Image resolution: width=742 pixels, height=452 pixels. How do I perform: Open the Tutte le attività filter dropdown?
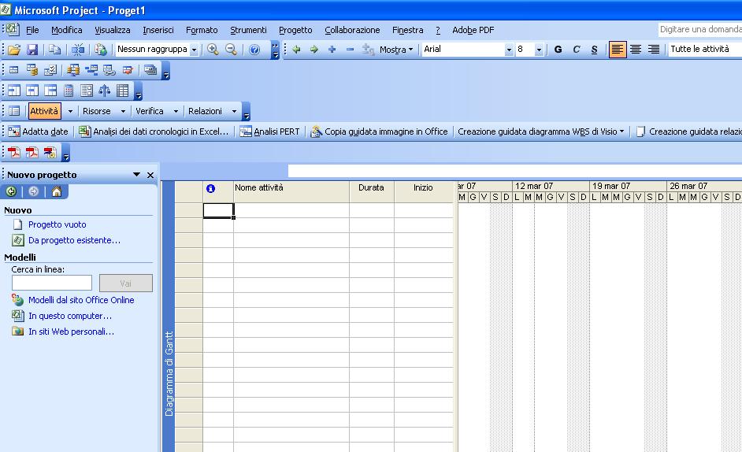(x=705, y=50)
